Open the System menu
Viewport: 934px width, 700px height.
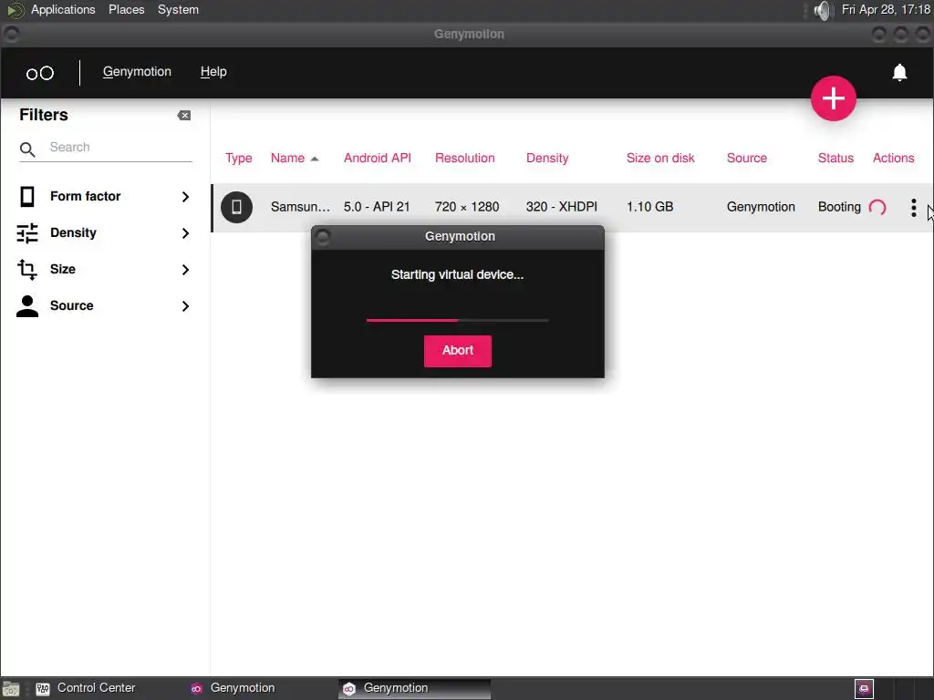point(178,9)
